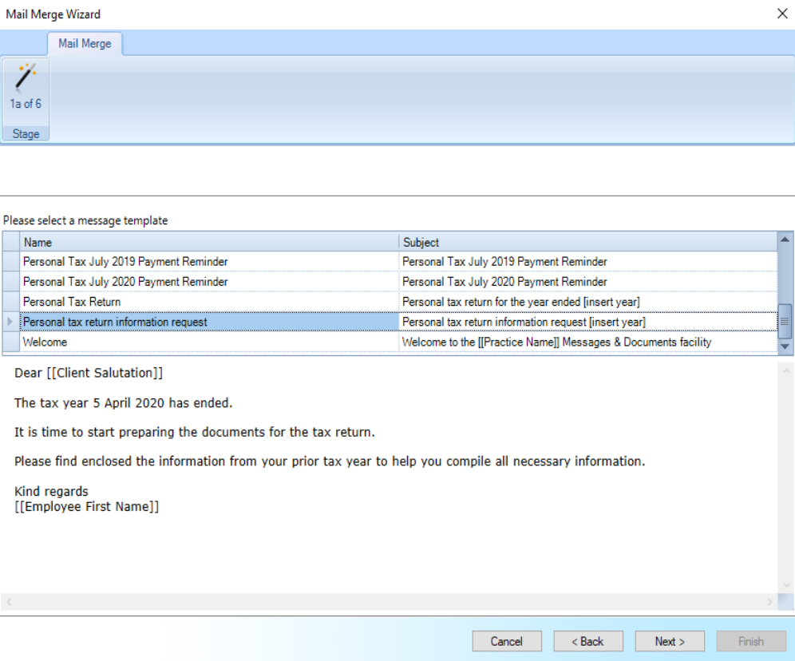Click the current-row indicator arrow in row header
This screenshot has width=795, height=661.
click(x=10, y=322)
